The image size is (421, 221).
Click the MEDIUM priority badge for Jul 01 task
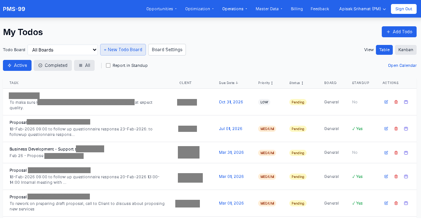[267, 129]
